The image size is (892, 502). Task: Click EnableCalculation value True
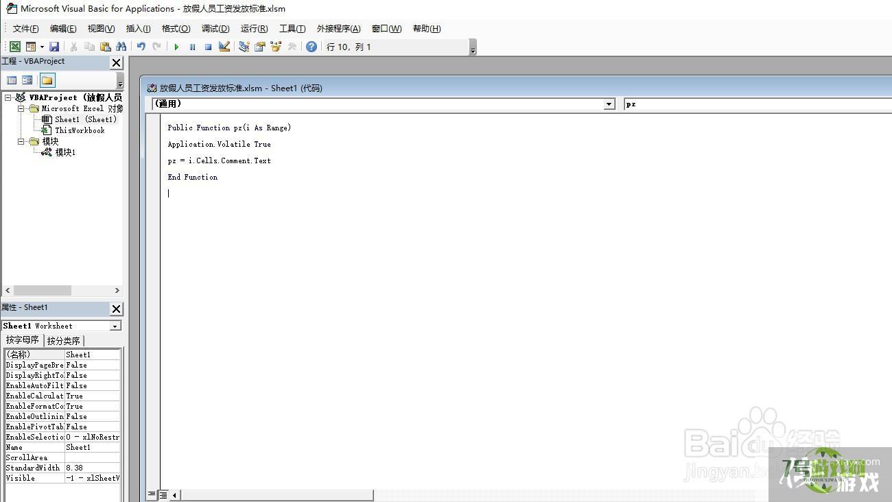pos(93,396)
